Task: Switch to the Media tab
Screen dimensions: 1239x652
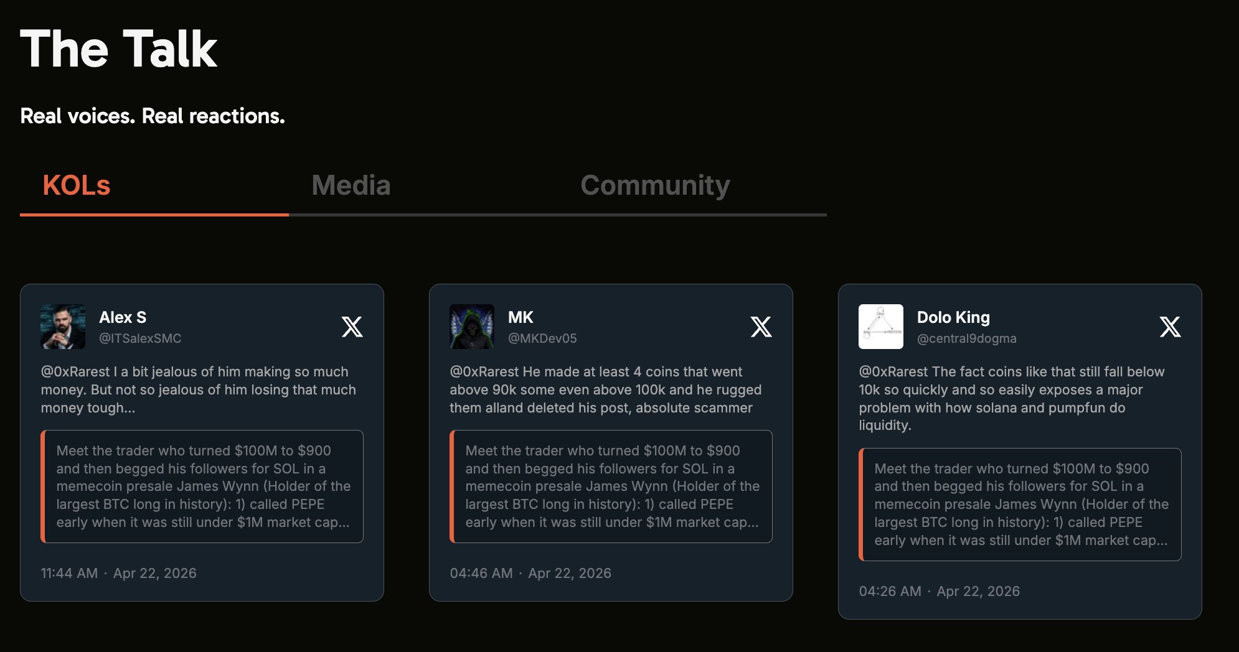Action: pos(351,185)
